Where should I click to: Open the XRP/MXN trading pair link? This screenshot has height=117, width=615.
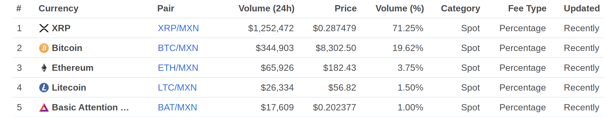[178, 28]
